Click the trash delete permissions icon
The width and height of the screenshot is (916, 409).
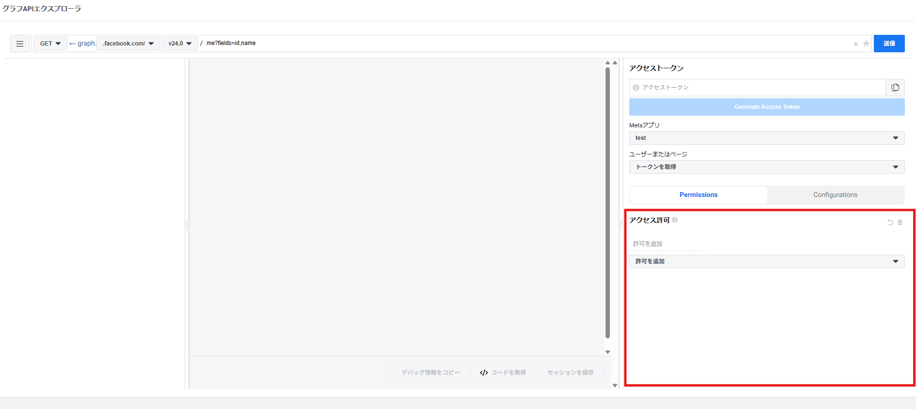(x=900, y=222)
